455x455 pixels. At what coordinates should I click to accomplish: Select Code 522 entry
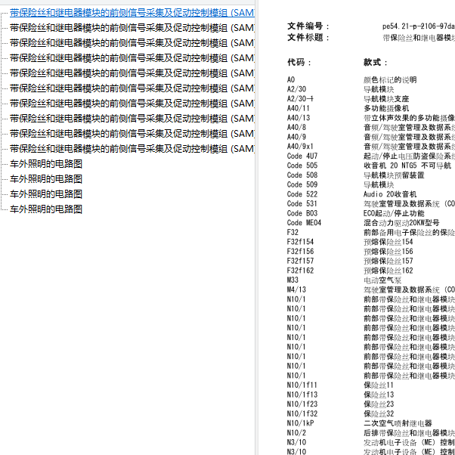coord(302,194)
